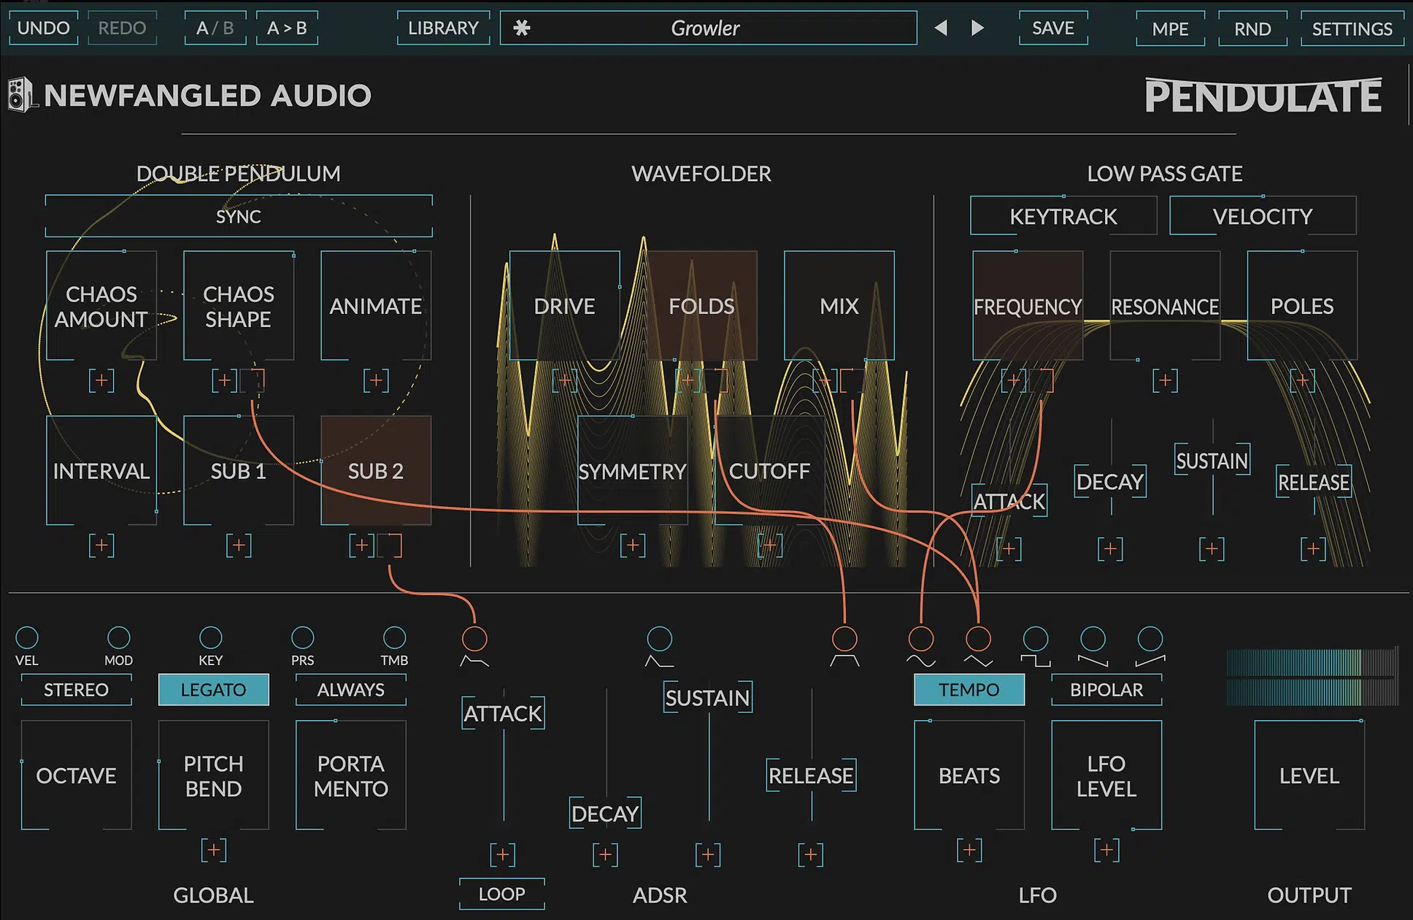The width and height of the screenshot is (1413, 920).
Task: Open the Growler preset name field
Action: coord(708,28)
